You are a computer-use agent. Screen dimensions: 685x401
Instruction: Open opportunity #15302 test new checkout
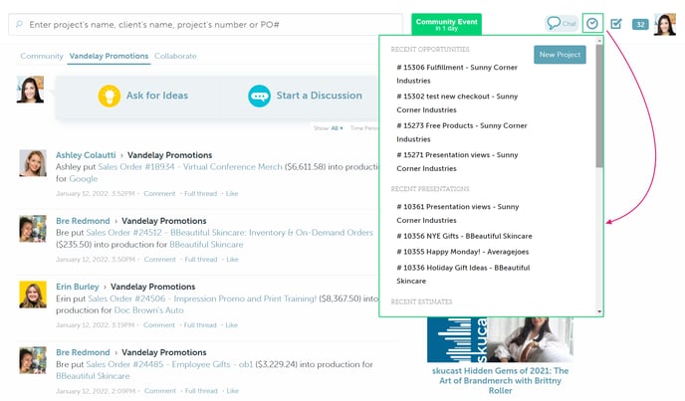(457, 103)
